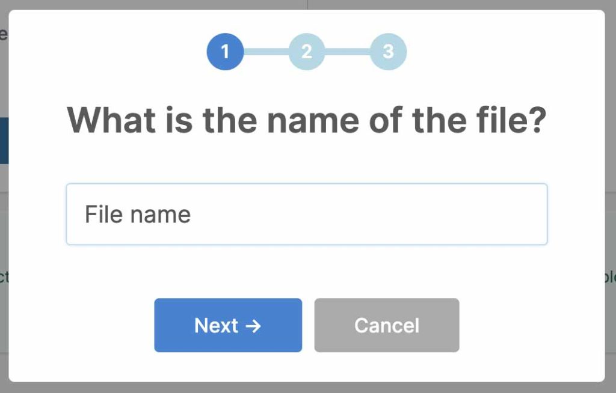The height and width of the screenshot is (393, 616).
Task: Cancel the file naming dialog
Action: point(386,325)
